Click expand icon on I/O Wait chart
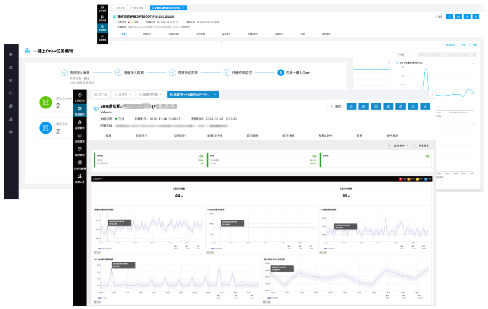488x309 pixels. (x=474, y=63)
